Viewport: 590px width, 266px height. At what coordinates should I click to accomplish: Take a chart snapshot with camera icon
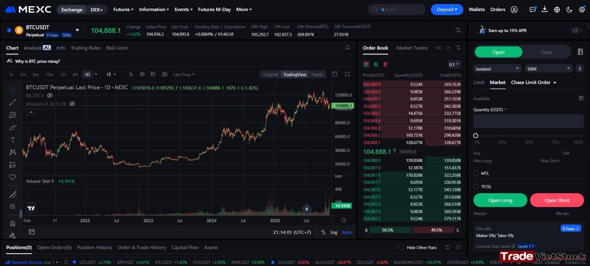(165, 74)
